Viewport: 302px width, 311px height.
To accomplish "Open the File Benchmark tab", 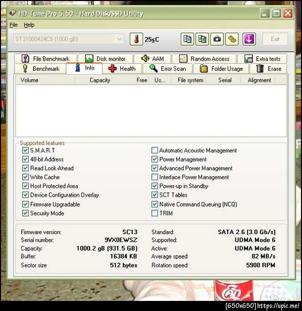I will coord(46,59).
